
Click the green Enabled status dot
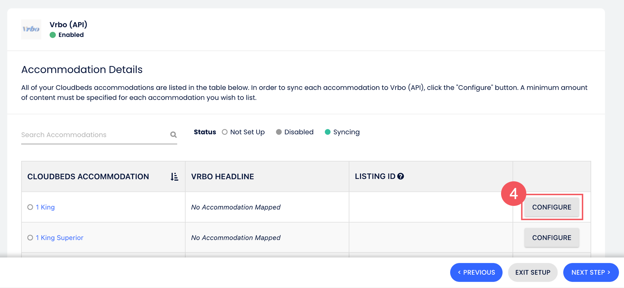click(x=53, y=35)
